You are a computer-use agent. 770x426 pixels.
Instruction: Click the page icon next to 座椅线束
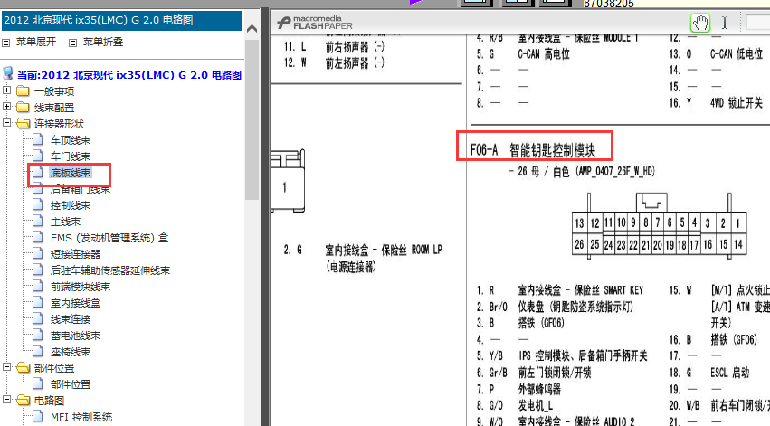point(38,351)
